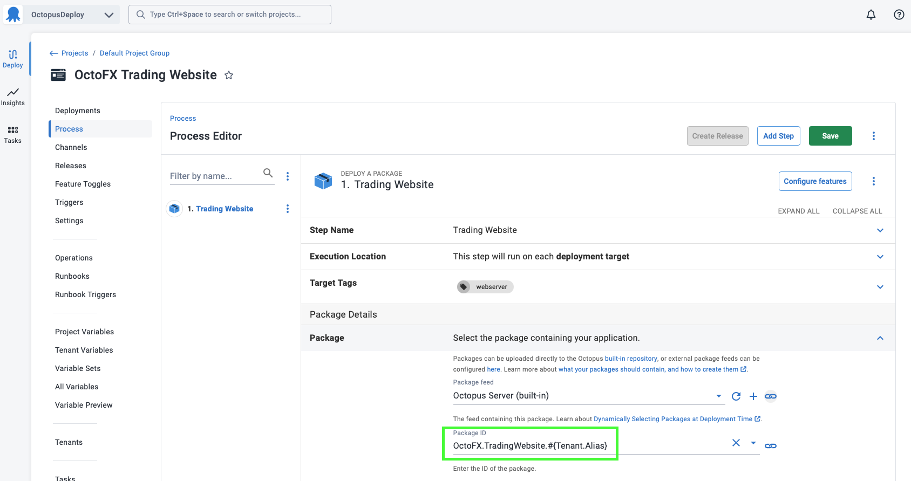
Task: Open the Tasks sidebar section
Action: click(13, 135)
